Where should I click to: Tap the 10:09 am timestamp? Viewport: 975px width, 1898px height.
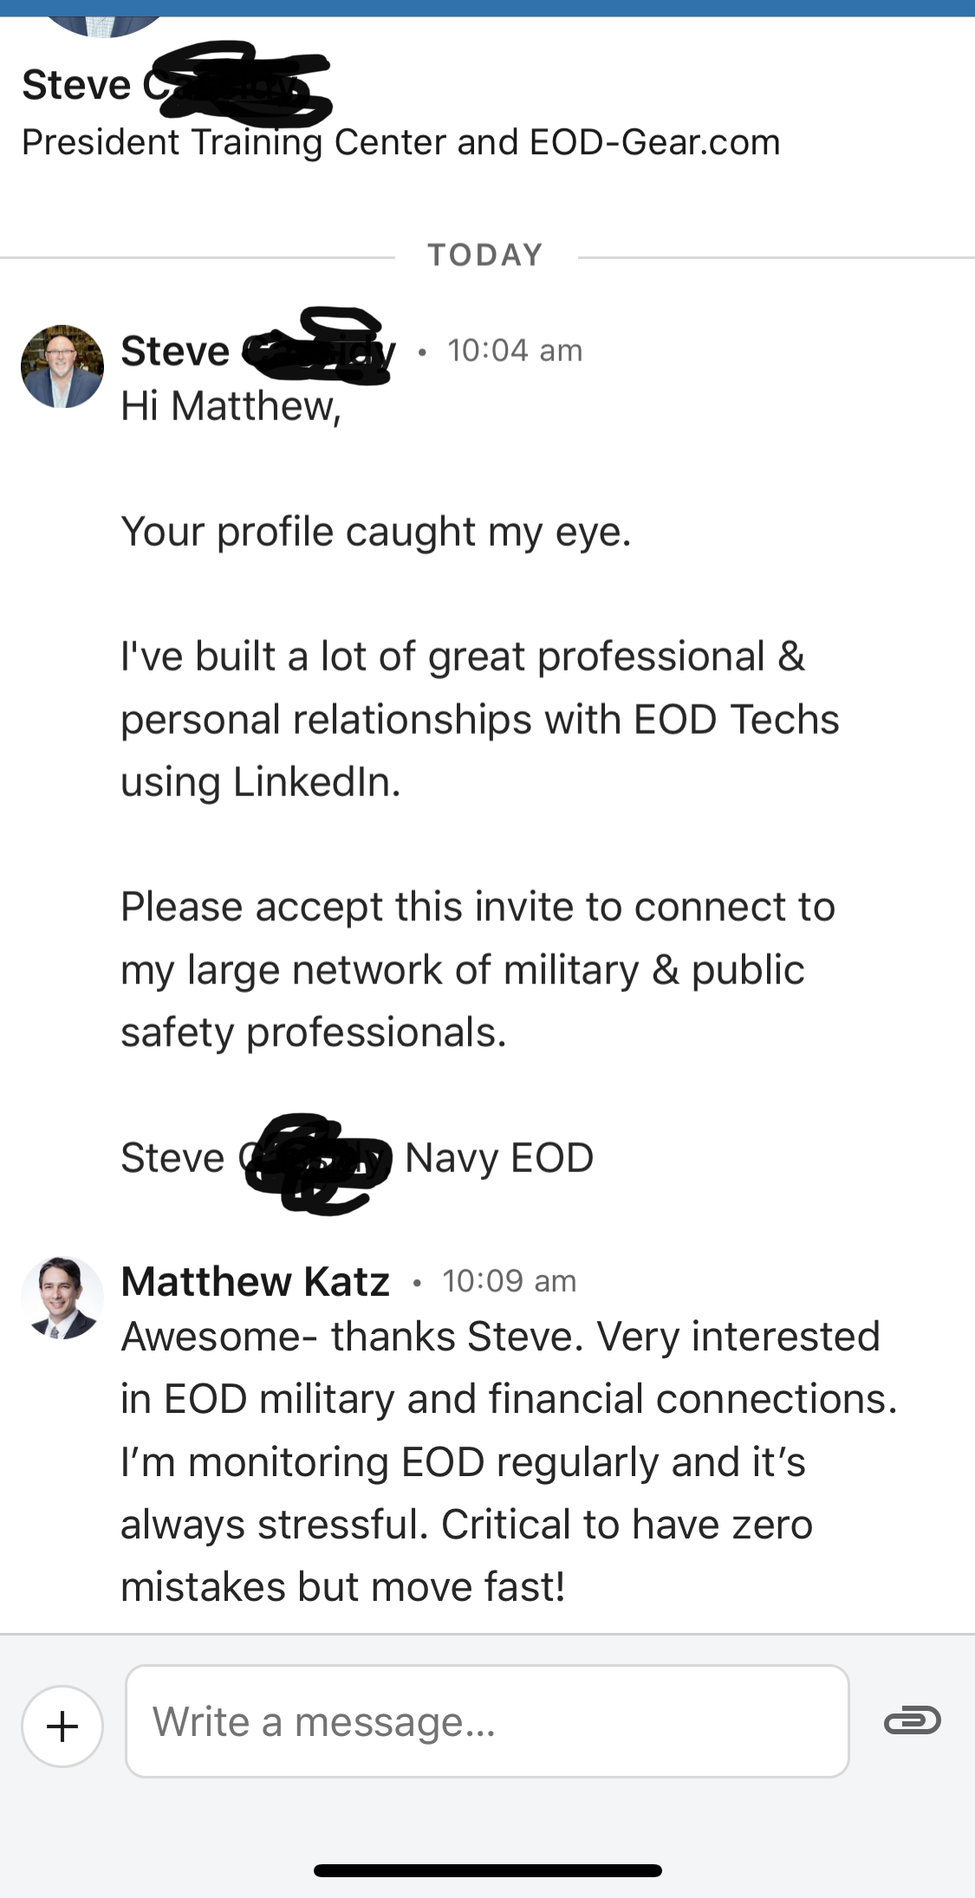pyautogui.click(x=510, y=1281)
